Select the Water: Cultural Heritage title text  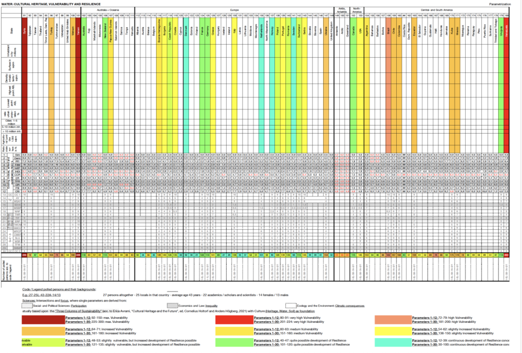click(45, 3)
